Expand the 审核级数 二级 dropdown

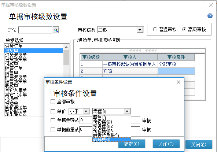point(140,30)
